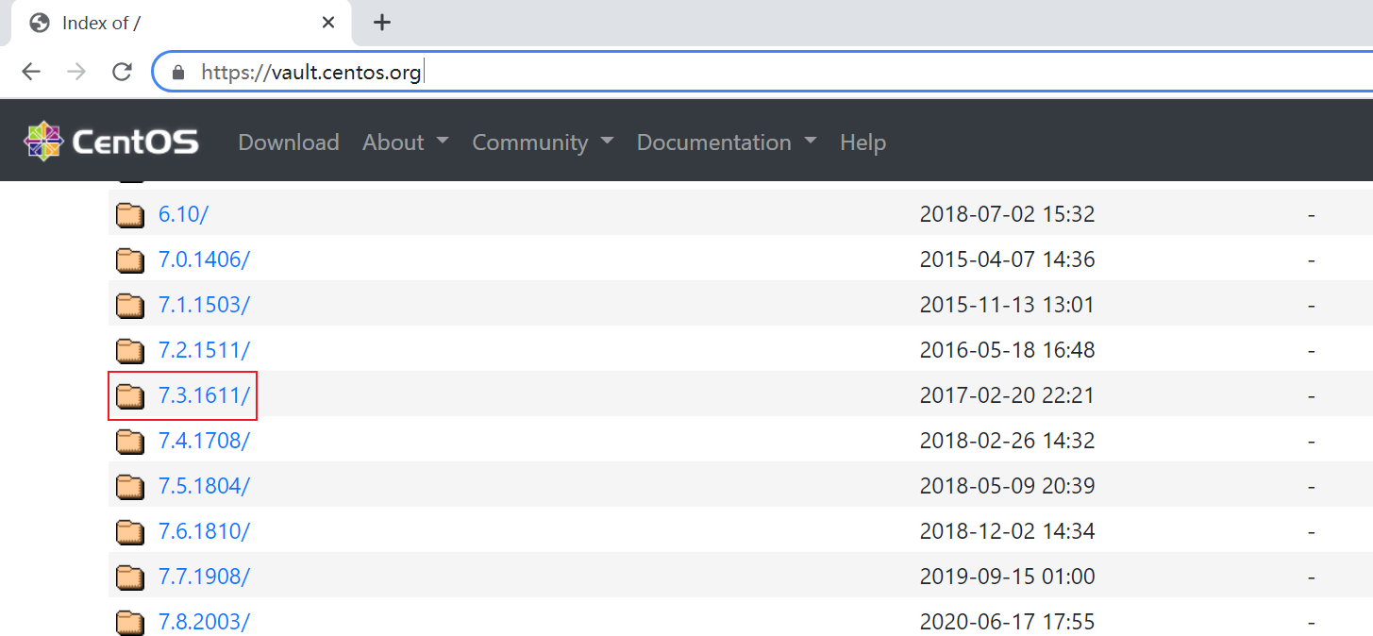Viewport: 1373px width, 636px height.
Task: Expand the Documentation dropdown menu
Action: (726, 142)
